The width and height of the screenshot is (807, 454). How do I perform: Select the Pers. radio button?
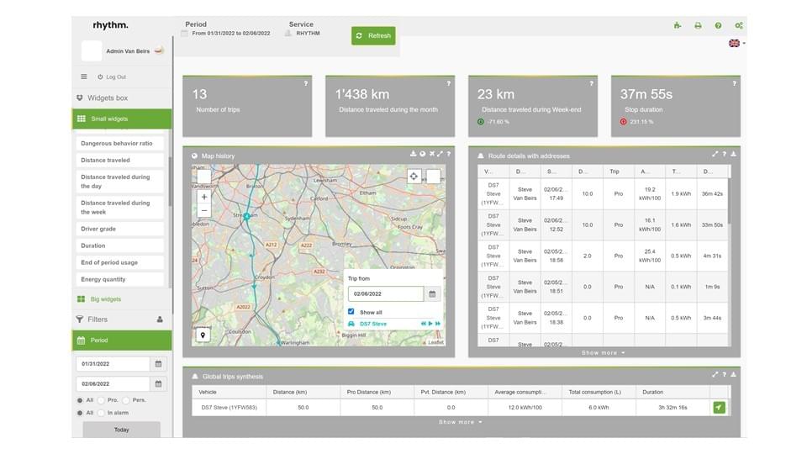(126, 400)
